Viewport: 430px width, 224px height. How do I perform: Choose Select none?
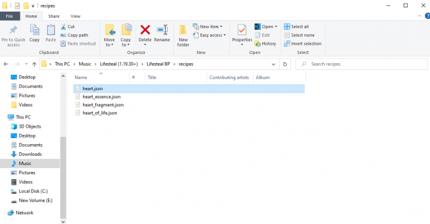299,35
